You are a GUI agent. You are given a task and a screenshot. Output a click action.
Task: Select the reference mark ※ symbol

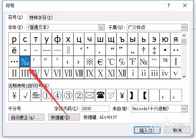pyautogui.click(x=89, y=62)
